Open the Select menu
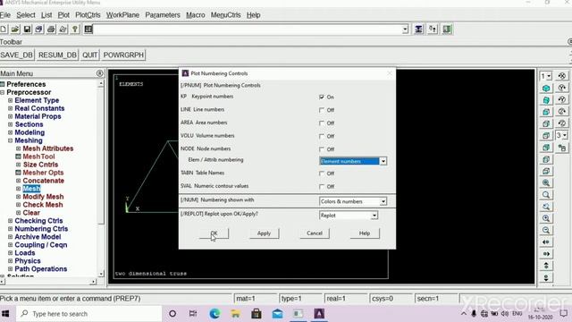The width and height of the screenshot is (572, 322). (x=26, y=15)
